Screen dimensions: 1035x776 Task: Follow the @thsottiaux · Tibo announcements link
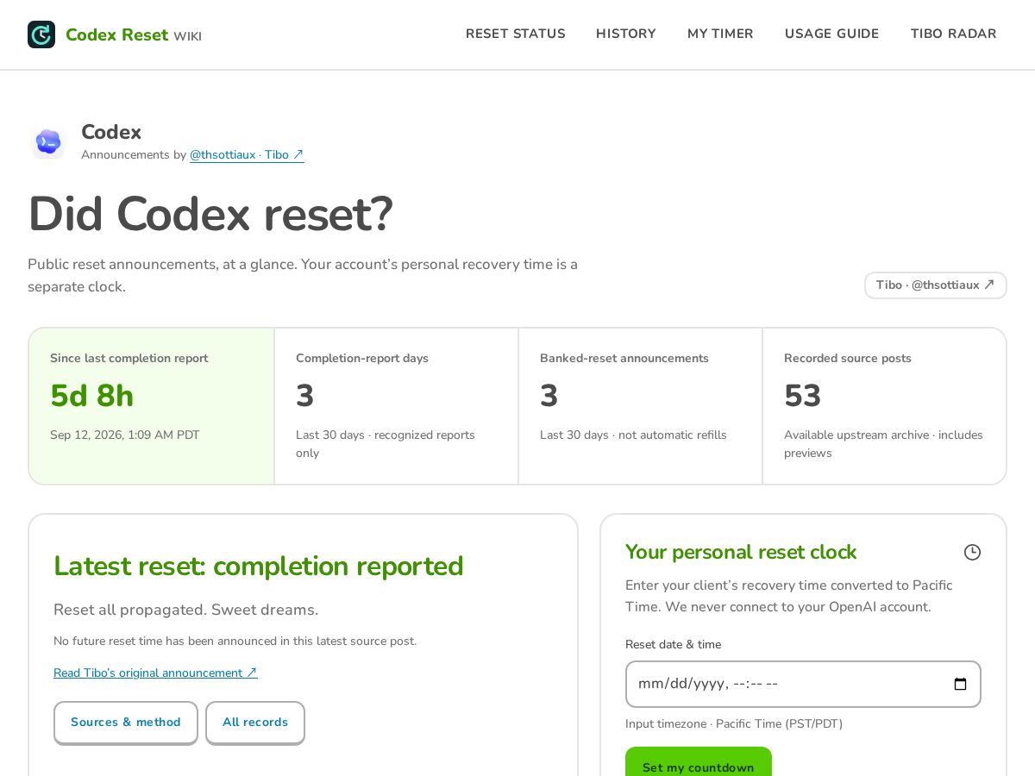click(247, 155)
